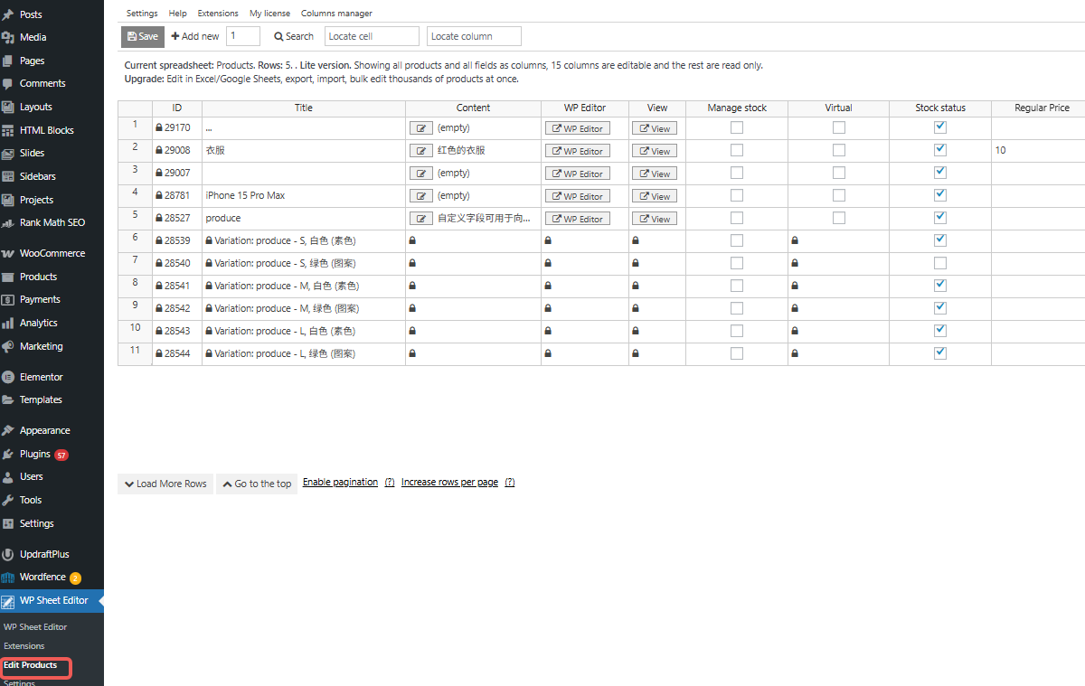The width and height of the screenshot is (1085, 686).
Task: Open WP Editor for produce row
Action: pos(578,219)
